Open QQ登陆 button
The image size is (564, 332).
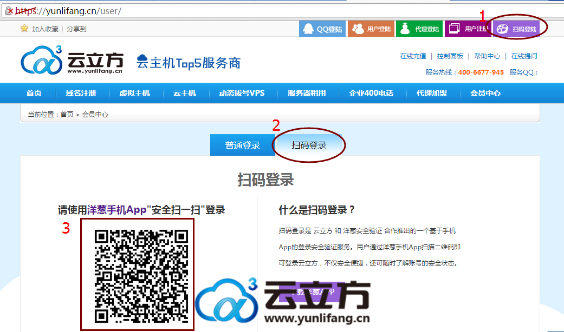pos(322,29)
